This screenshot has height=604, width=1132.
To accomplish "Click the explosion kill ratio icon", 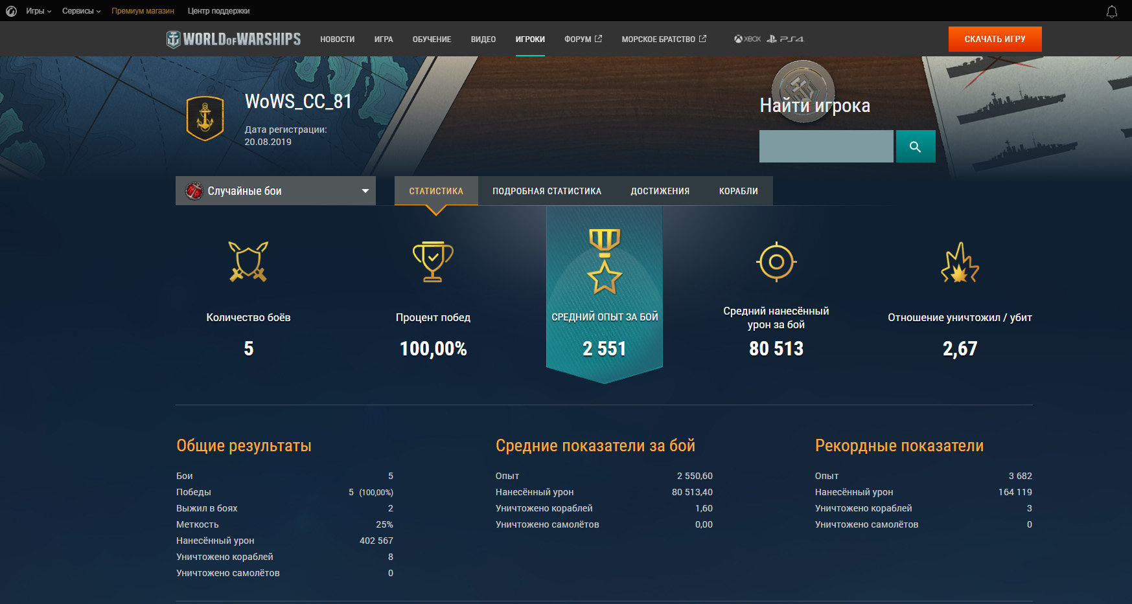I will (x=960, y=262).
